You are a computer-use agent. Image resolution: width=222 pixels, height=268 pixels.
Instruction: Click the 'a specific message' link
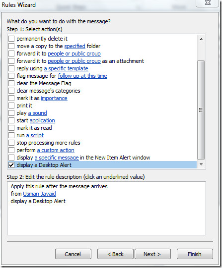point(57,158)
